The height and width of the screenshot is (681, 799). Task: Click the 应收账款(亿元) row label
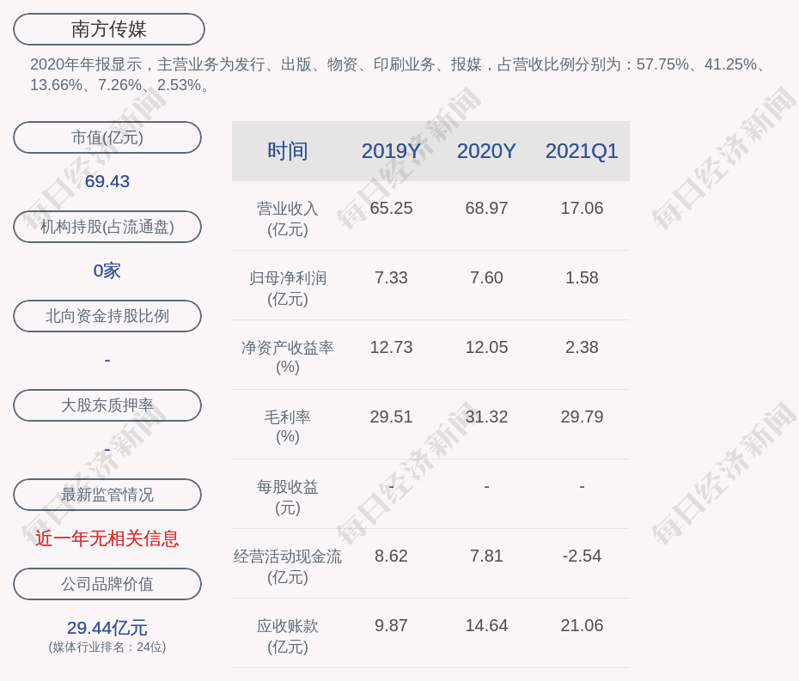pyautogui.click(x=287, y=635)
